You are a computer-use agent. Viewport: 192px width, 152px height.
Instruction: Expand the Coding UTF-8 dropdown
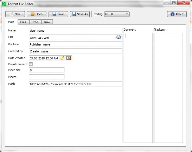pyautogui.click(x=117, y=14)
